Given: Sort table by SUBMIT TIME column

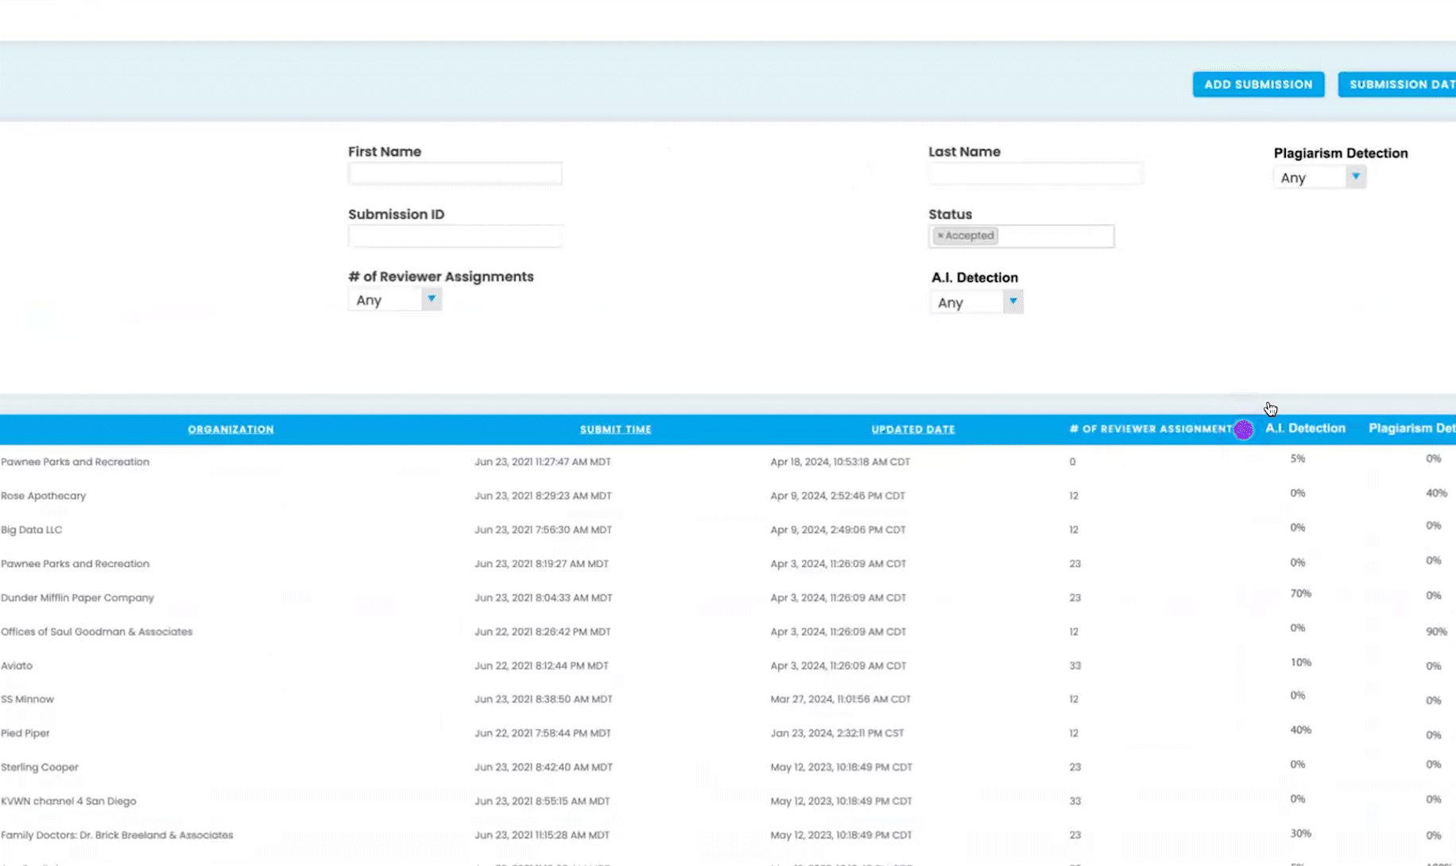Looking at the screenshot, I should [x=615, y=429].
